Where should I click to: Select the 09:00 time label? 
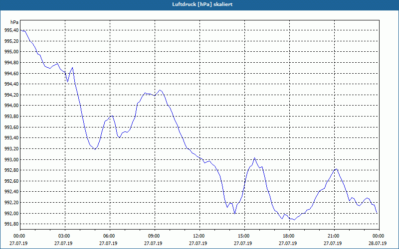click(153, 236)
